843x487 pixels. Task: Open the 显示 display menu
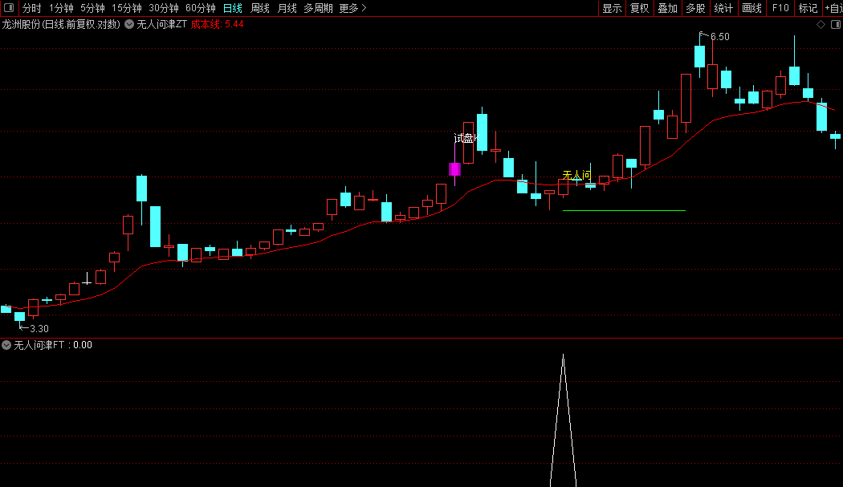click(612, 8)
